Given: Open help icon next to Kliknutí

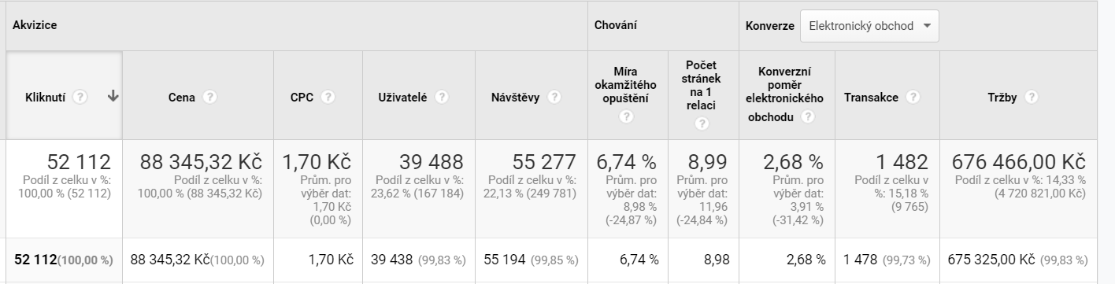Looking at the screenshot, I should point(80,97).
